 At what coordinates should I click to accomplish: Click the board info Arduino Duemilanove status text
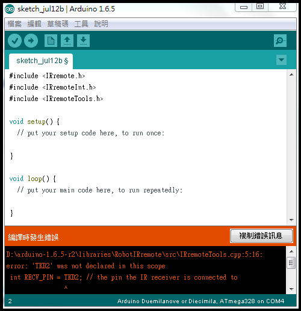click(x=200, y=301)
